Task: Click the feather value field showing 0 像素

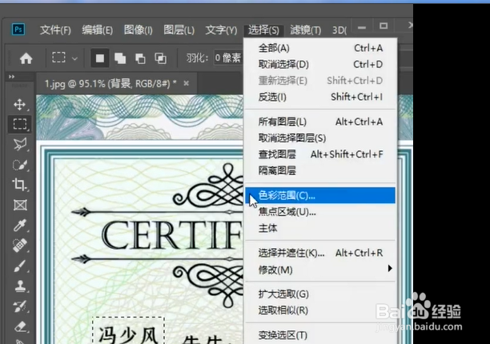Action: pyautogui.click(x=228, y=58)
